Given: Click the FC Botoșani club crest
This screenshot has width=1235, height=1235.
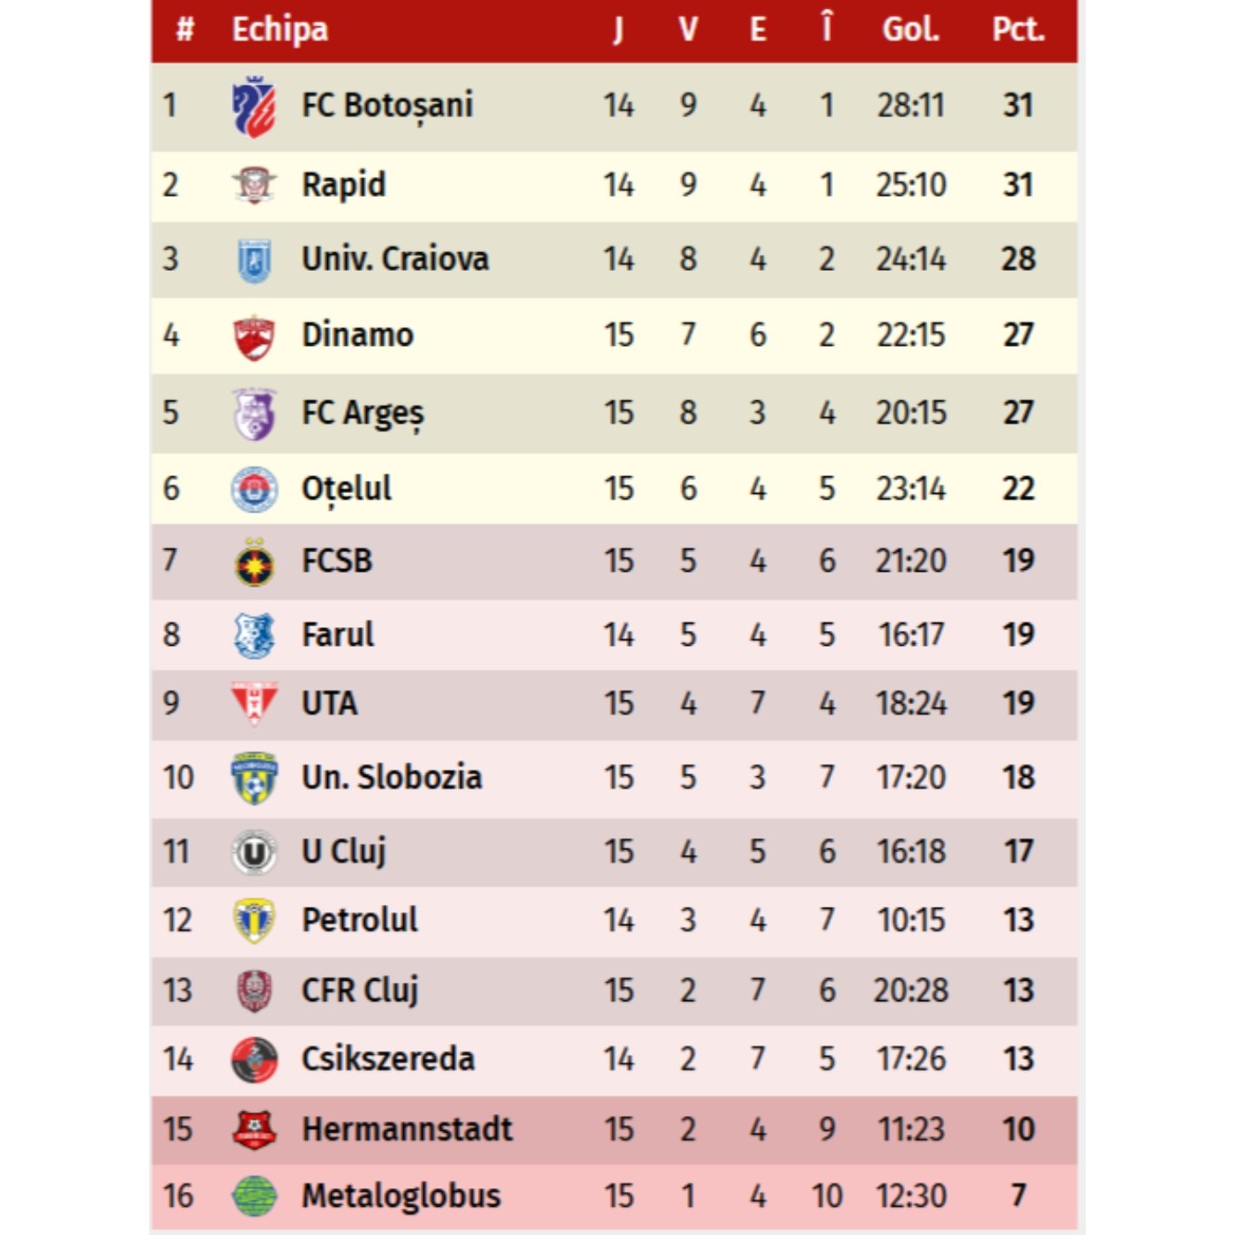Looking at the screenshot, I should [254, 107].
